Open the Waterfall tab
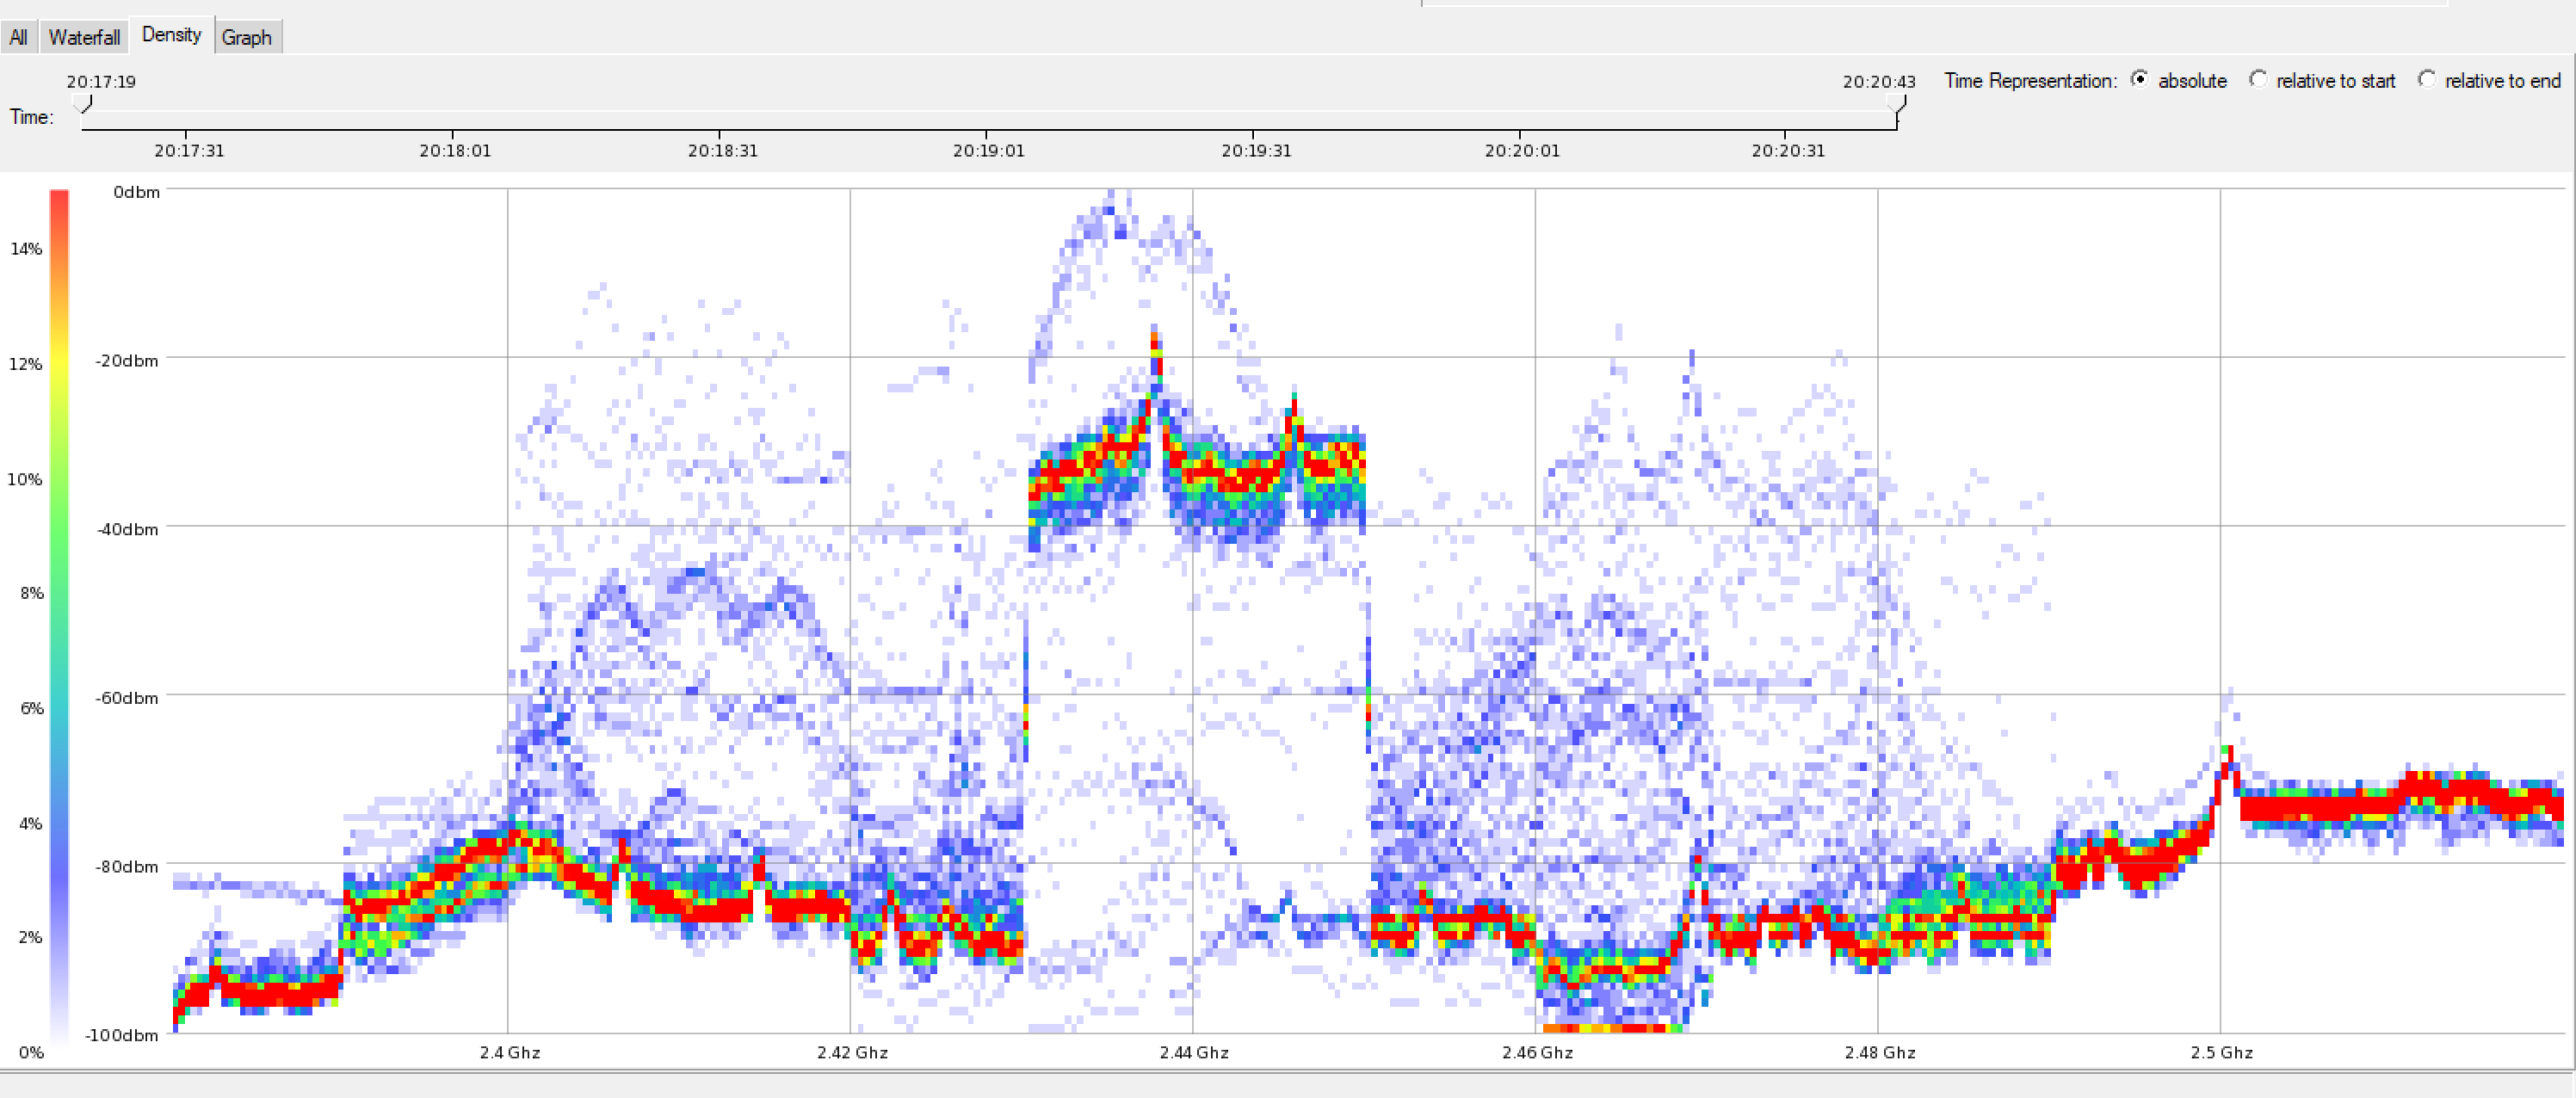The height and width of the screenshot is (1098, 2576). click(x=84, y=37)
